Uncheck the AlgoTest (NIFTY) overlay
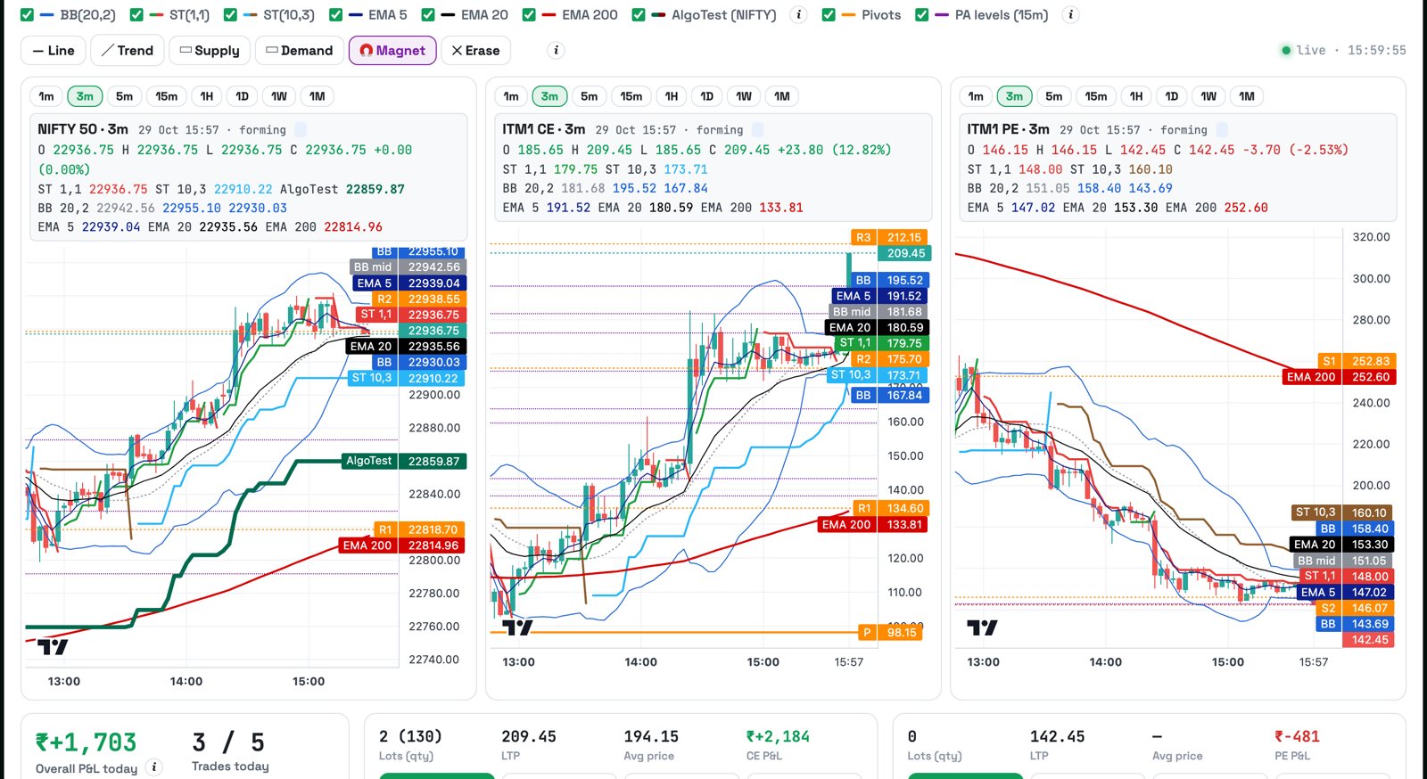This screenshot has width=1427, height=779. click(x=639, y=14)
